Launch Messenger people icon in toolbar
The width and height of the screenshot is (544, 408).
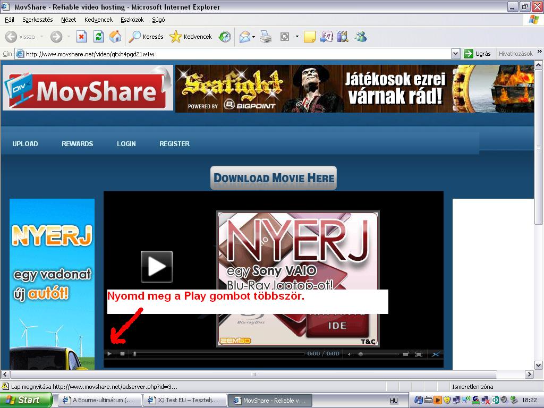click(x=361, y=37)
